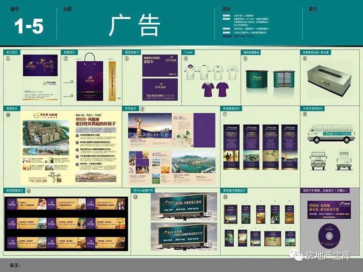Click the 临时巡展展台 section label
Screen dimensions: 363x272
click(x=251, y=52)
